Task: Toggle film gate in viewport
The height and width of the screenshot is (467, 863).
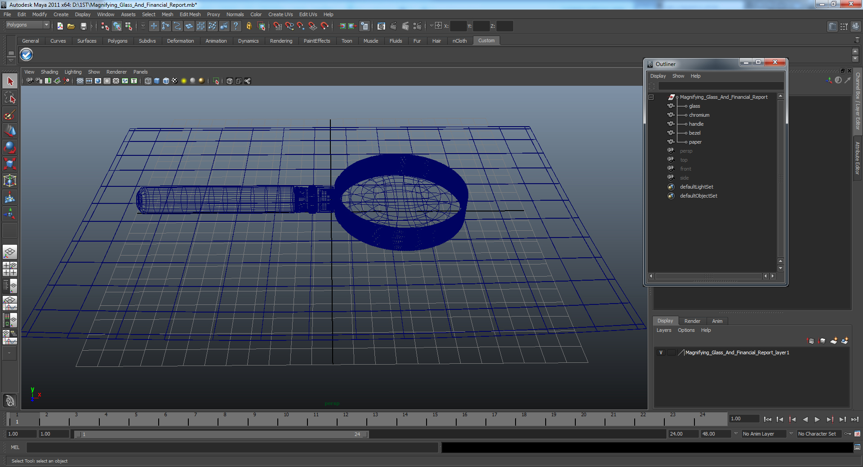Action: click(89, 81)
